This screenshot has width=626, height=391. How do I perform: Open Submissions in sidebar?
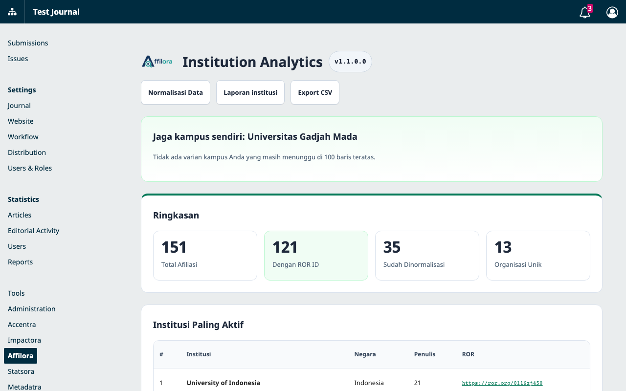(x=28, y=43)
